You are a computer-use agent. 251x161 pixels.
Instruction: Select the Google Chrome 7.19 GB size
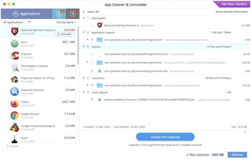70,114
